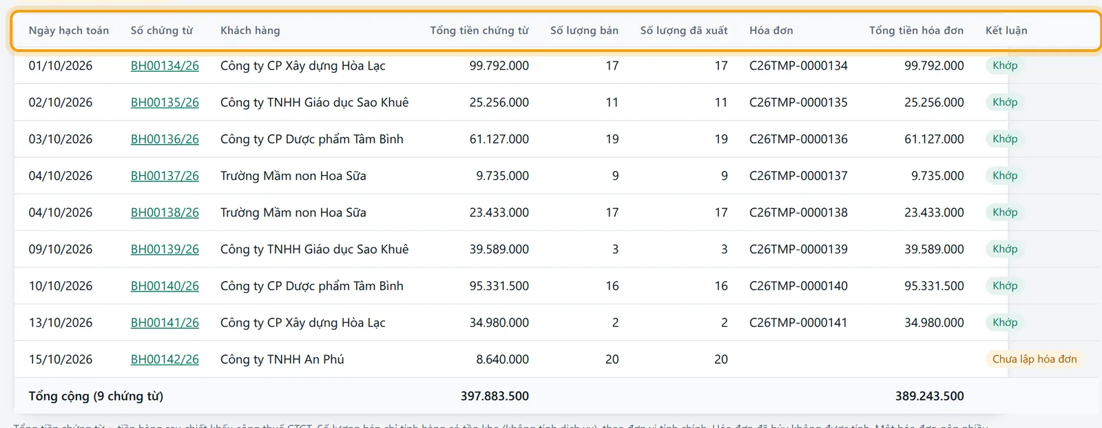
Task: Select invoice number C26TMP-0000135
Action: pos(798,102)
